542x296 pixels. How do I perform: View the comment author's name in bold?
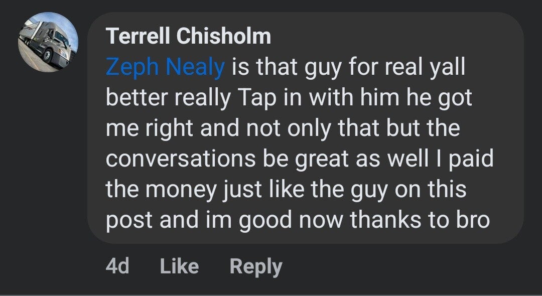[x=188, y=36]
